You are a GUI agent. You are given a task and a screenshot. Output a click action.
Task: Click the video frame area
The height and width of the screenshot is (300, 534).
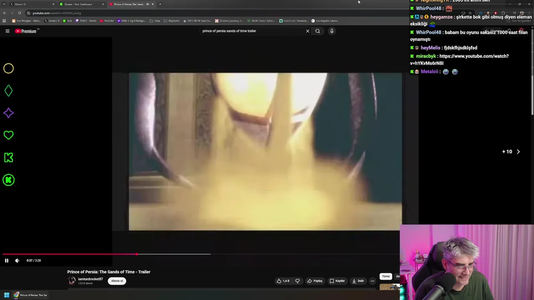(265, 152)
